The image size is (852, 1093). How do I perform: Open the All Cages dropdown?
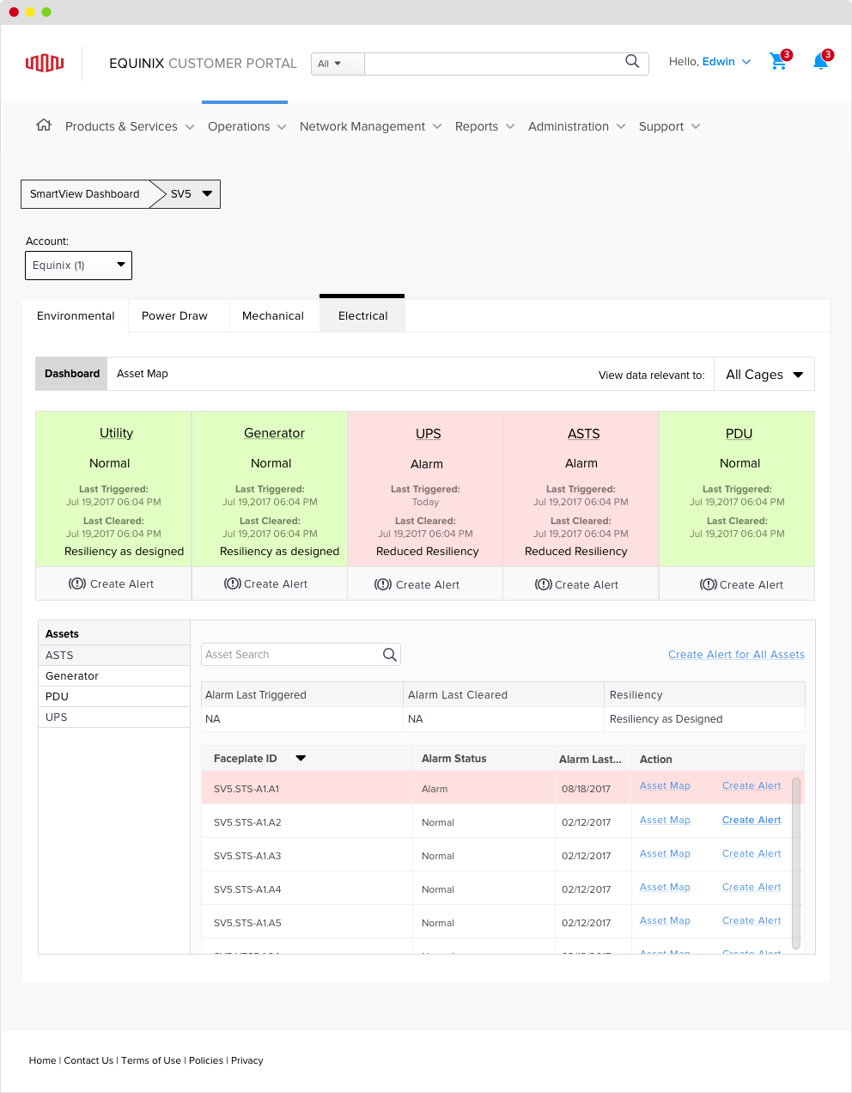pyautogui.click(x=764, y=375)
